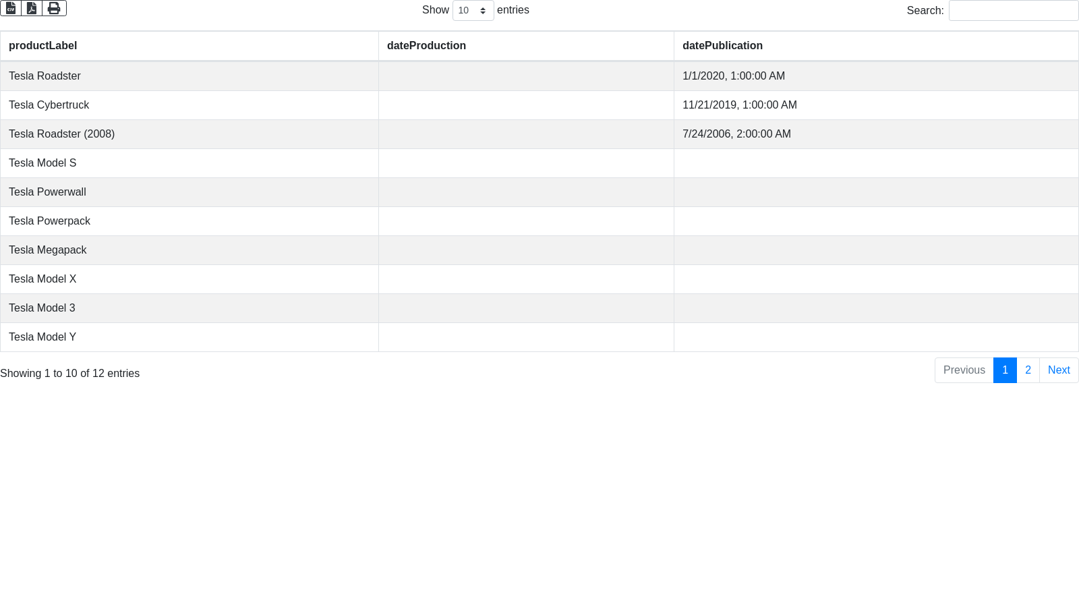Export the table as PDF
Image resolution: width=1079 pixels, height=607 pixels.
click(x=32, y=8)
